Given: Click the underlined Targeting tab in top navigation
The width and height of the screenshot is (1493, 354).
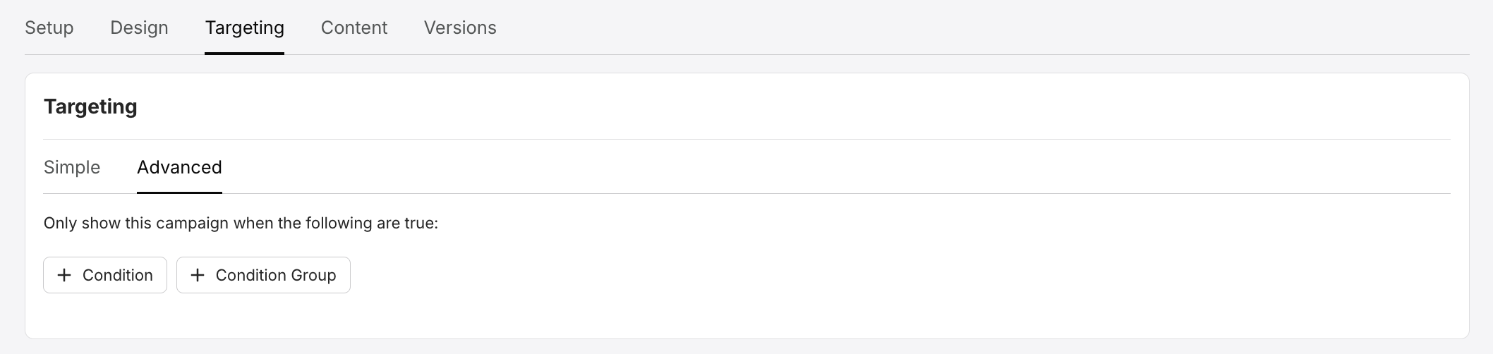Looking at the screenshot, I should tap(244, 28).
